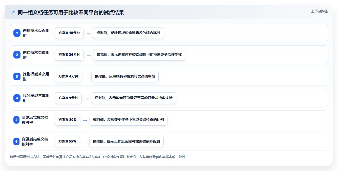Select the 方案A 18分钟 chip
This screenshot has height=171, width=338.
(x=69, y=33)
